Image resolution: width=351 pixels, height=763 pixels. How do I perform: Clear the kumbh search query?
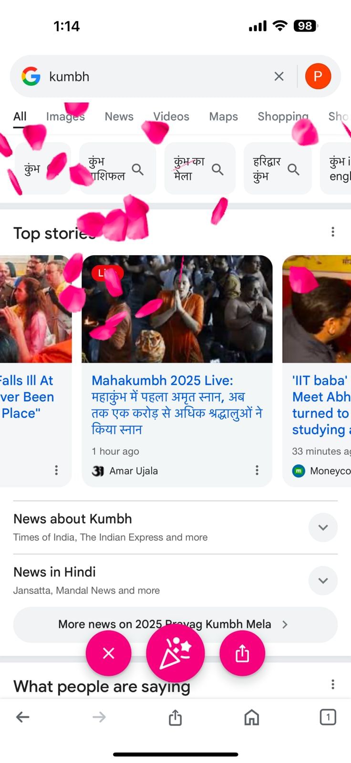coord(279,76)
